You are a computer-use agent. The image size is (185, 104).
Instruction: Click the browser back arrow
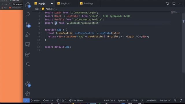tap(3, 4)
